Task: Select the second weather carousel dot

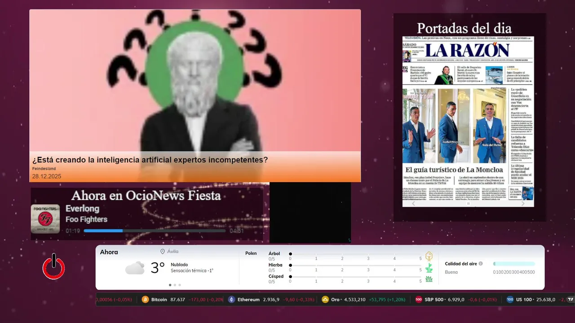Action: [175, 285]
